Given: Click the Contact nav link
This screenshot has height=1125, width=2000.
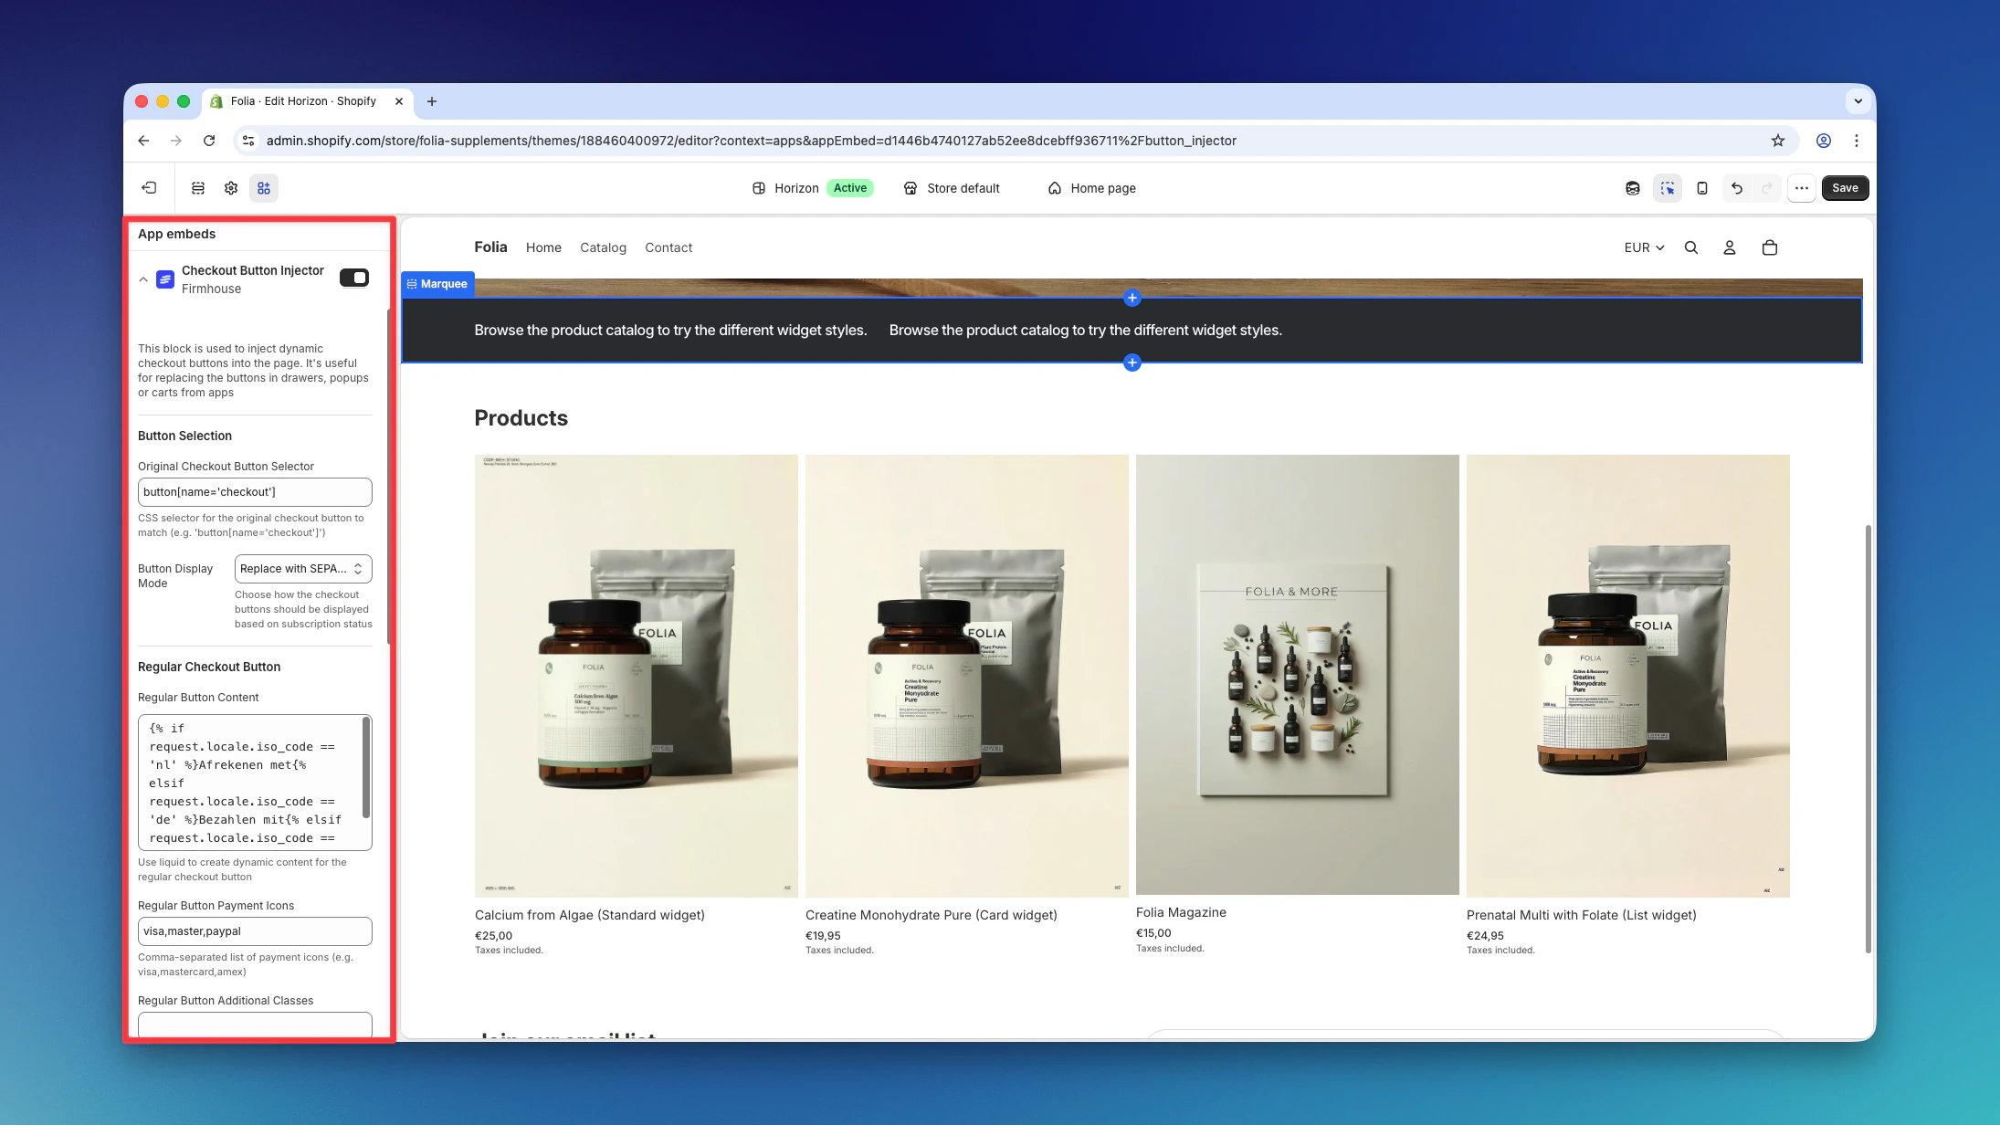Looking at the screenshot, I should click(x=668, y=247).
